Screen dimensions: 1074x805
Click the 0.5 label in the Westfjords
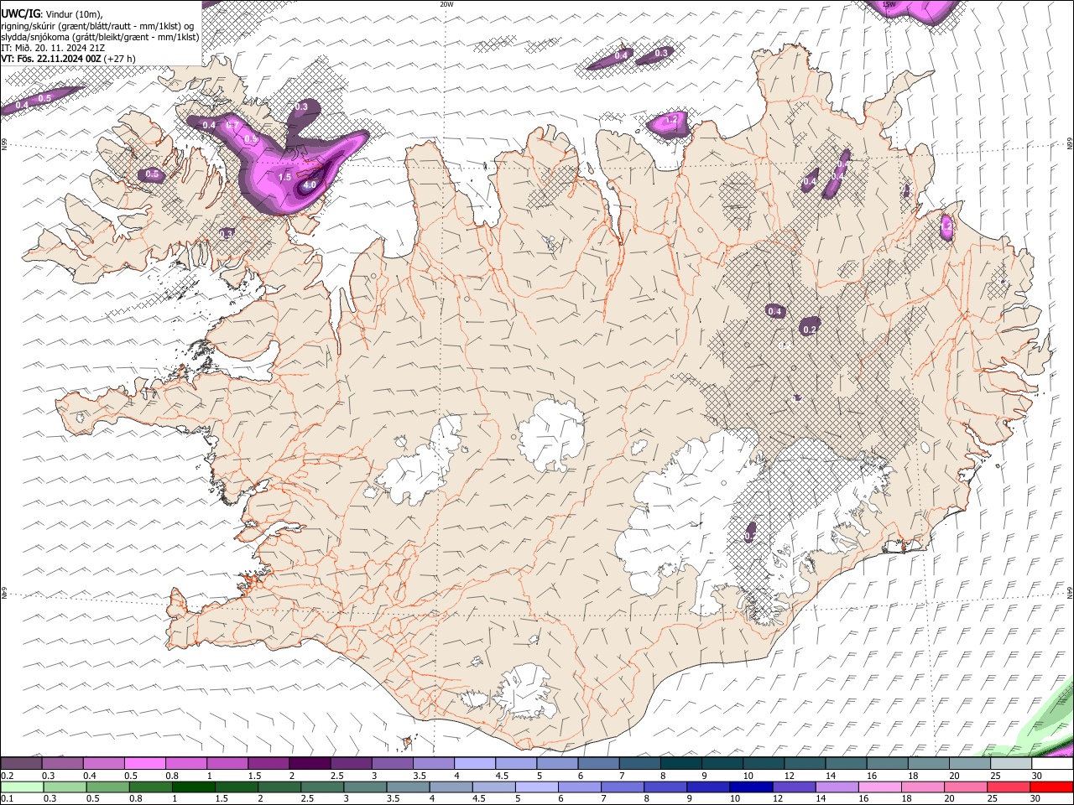(152, 174)
